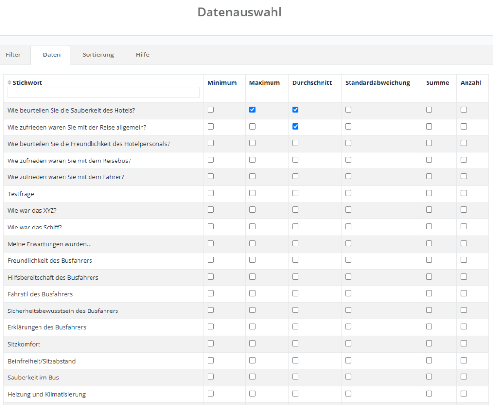The width and height of the screenshot is (493, 405).
Task: Click the sort arrows icon beside Stichwort
Action: [9, 83]
